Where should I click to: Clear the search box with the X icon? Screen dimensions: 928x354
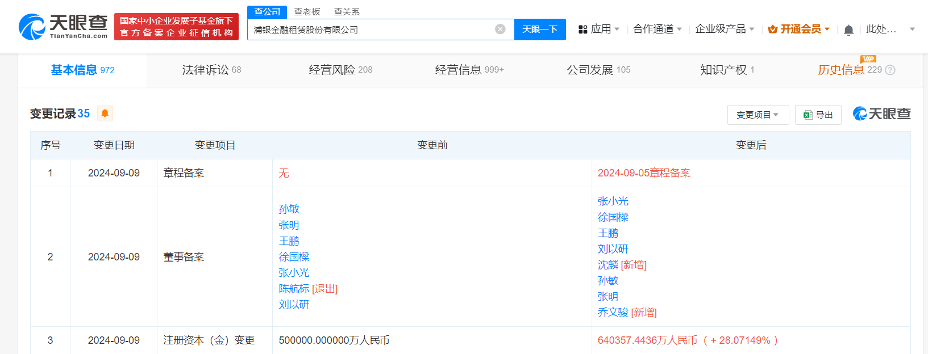(x=500, y=29)
